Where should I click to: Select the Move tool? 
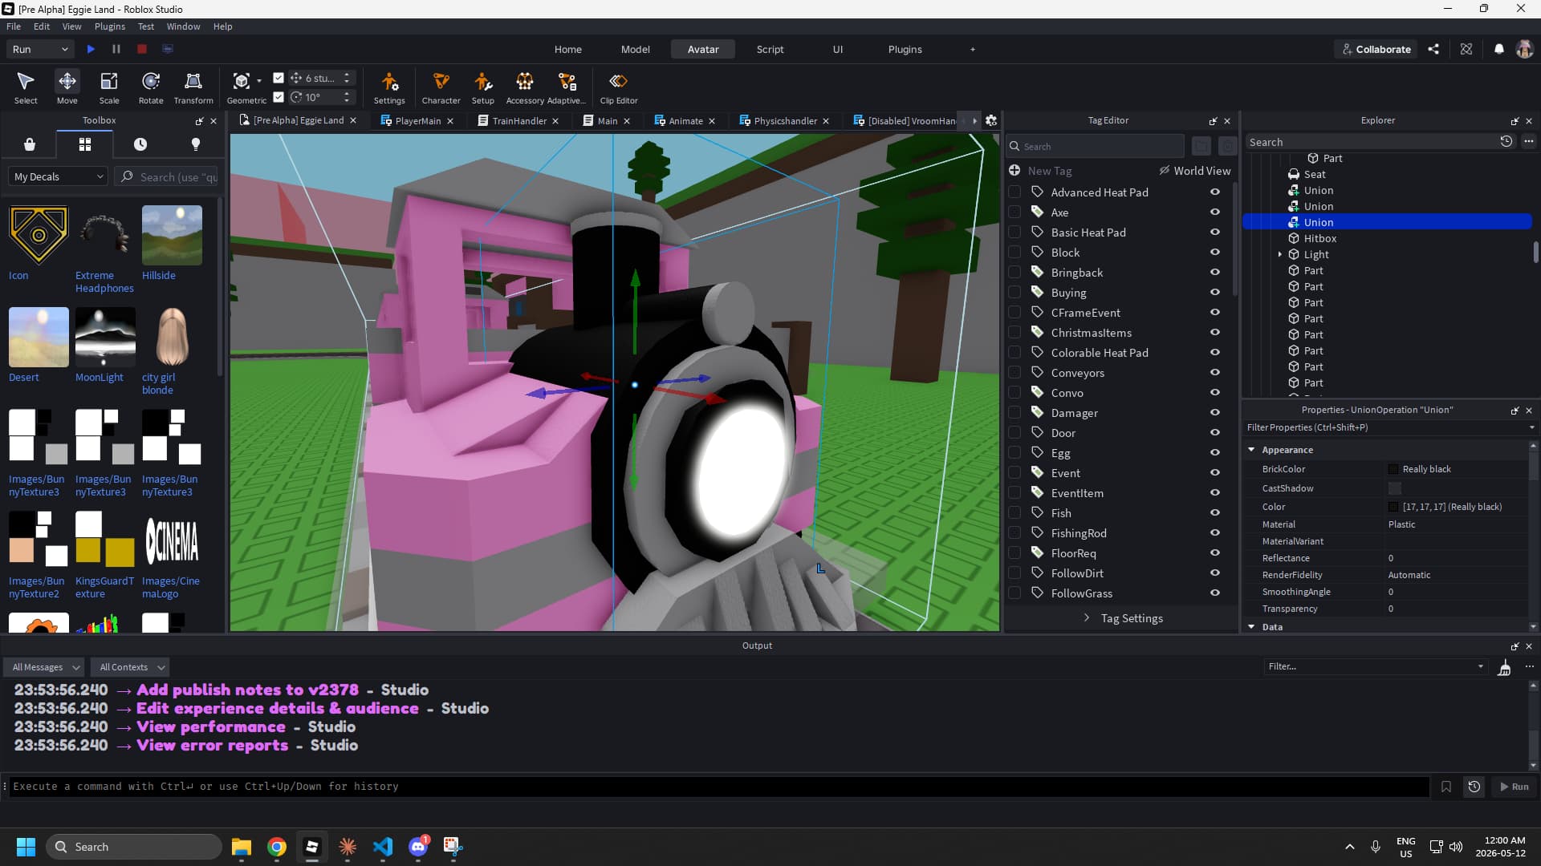67,87
